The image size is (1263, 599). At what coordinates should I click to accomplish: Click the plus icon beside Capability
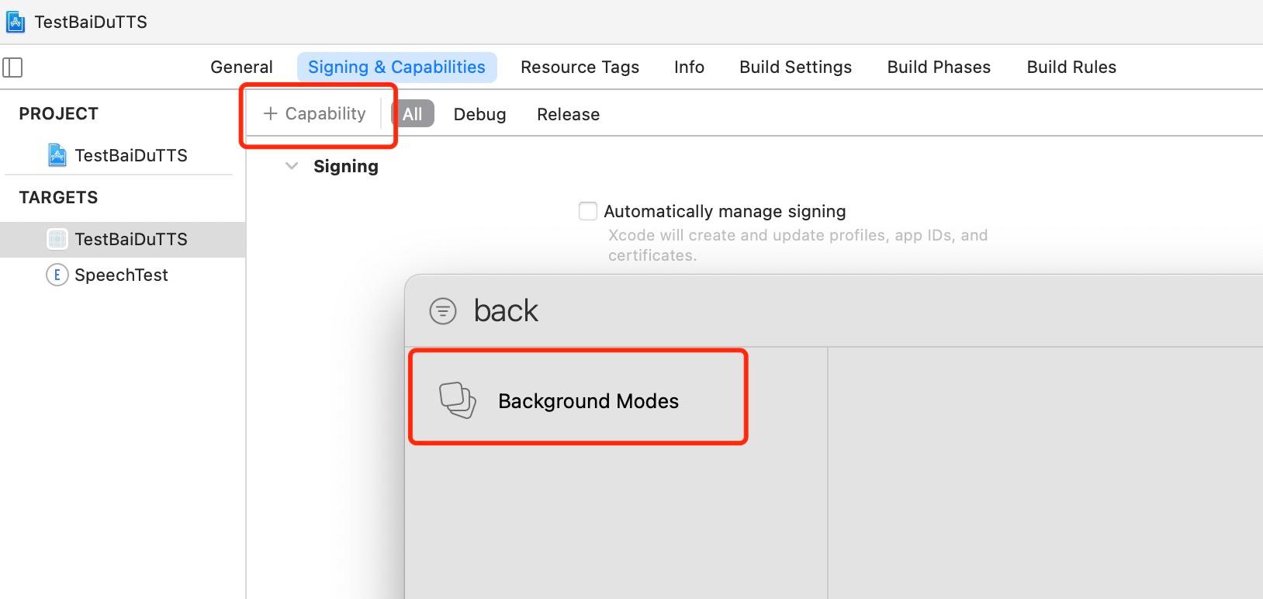click(x=270, y=114)
